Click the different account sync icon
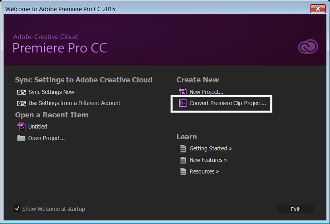The height and width of the screenshot is (224, 330). (x=21, y=103)
